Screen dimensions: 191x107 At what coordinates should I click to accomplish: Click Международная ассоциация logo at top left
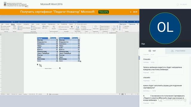[16, 4]
